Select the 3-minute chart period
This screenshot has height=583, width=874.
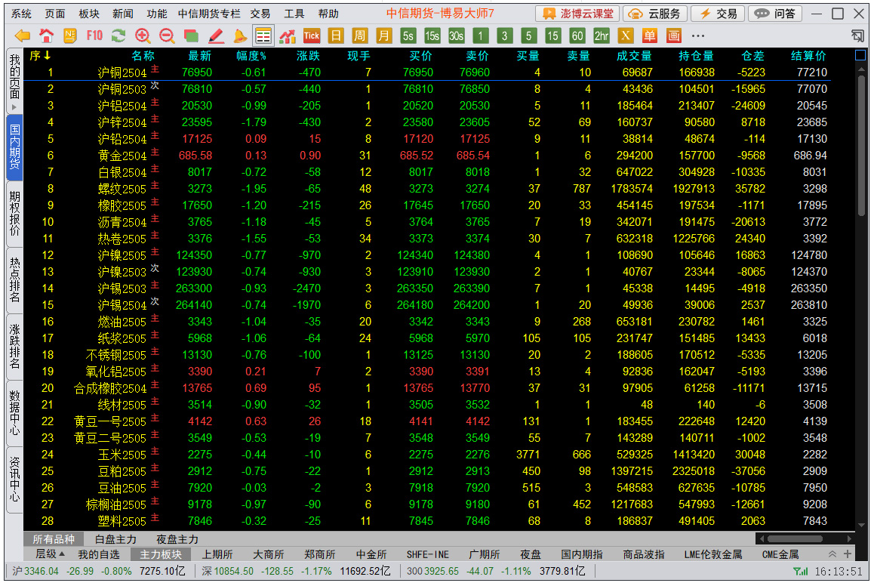pos(504,36)
